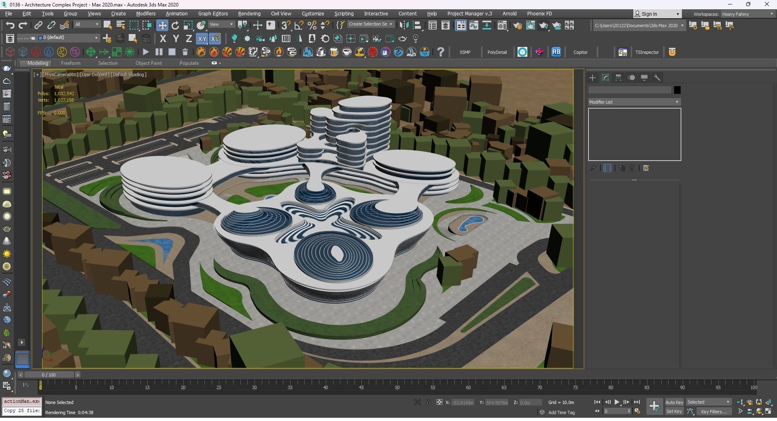This screenshot has width=777, height=421.
Task: Click the Set Key button
Action: [674, 411]
